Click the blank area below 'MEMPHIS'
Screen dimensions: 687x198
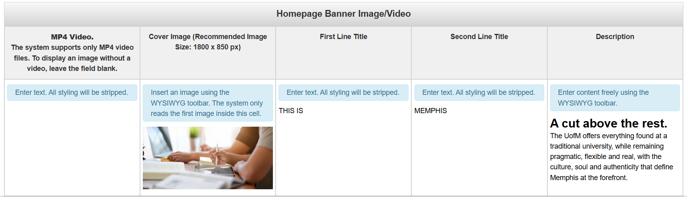point(479,155)
